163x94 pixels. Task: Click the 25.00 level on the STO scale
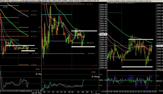click(x=101, y=85)
